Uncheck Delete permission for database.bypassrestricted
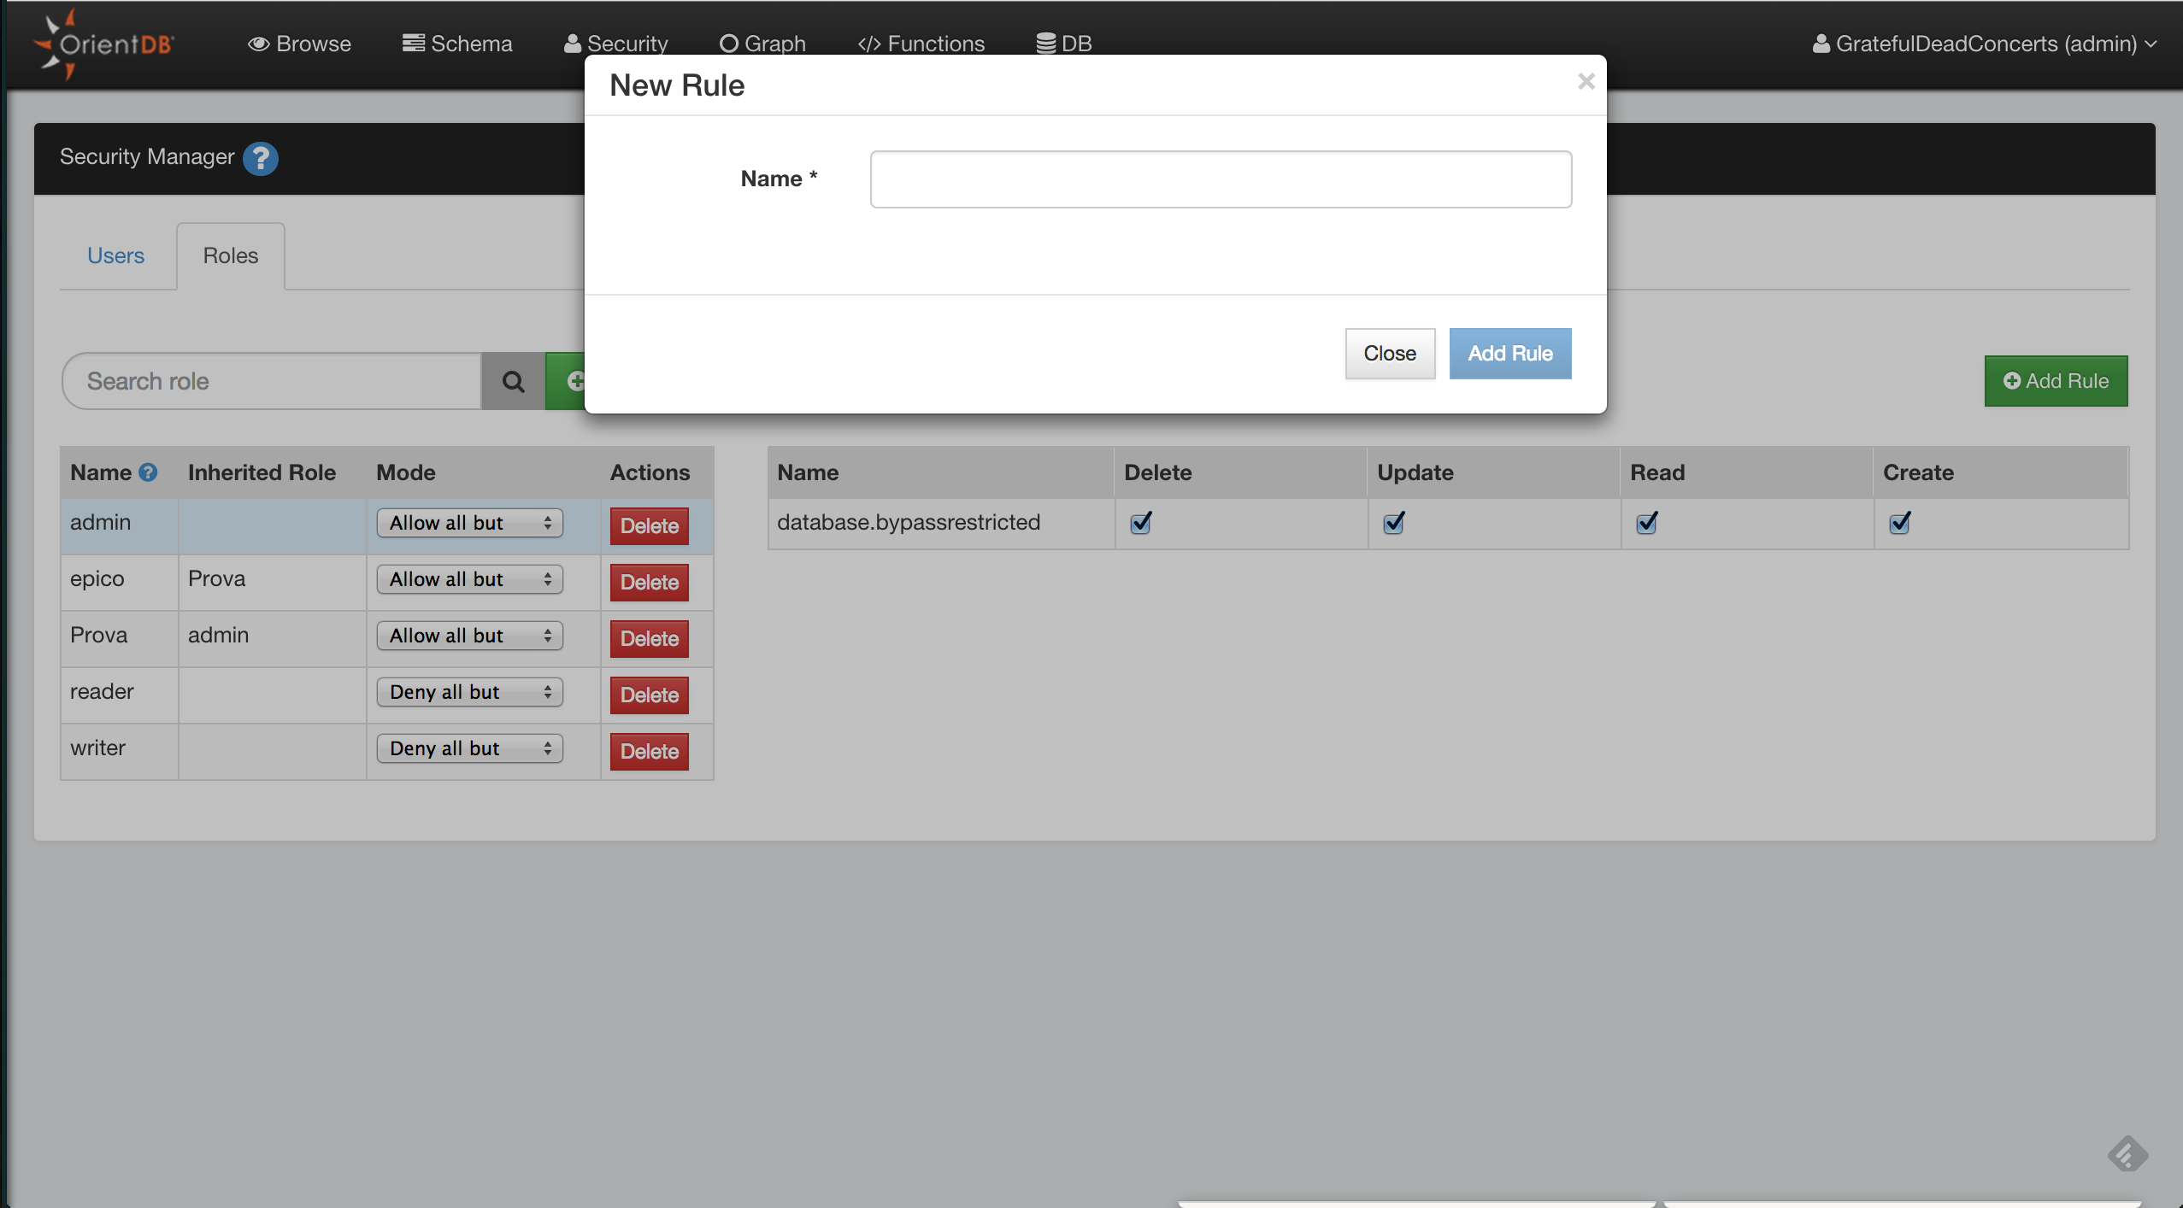This screenshot has height=1208, width=2183. (1140, 523)
